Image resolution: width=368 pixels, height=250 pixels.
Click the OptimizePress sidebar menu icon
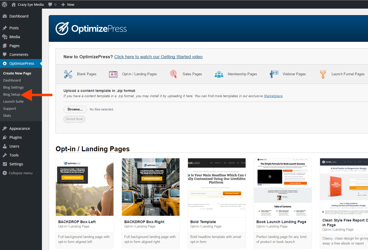tap(5, 63)
